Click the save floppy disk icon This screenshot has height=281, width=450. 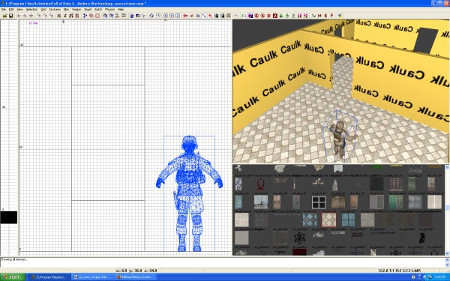(x=11, y=16)
